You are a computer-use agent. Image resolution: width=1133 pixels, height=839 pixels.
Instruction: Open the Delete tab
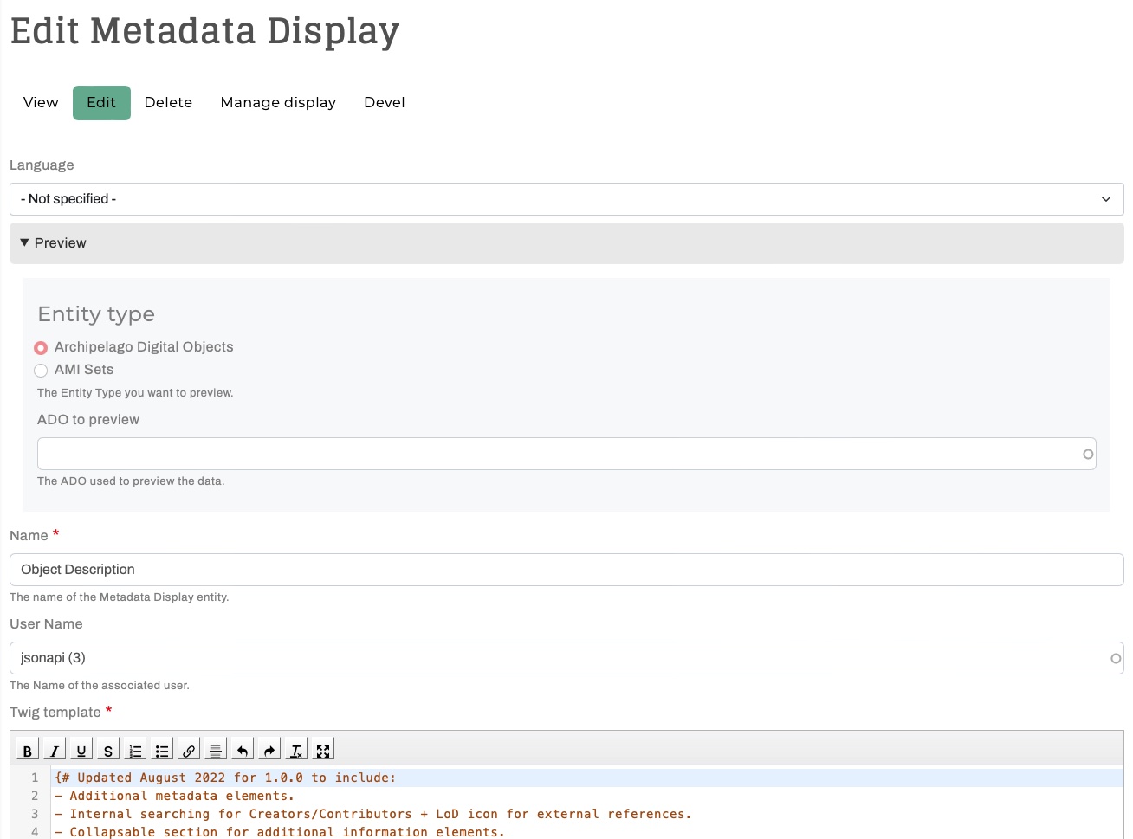(x=168, y=103)
